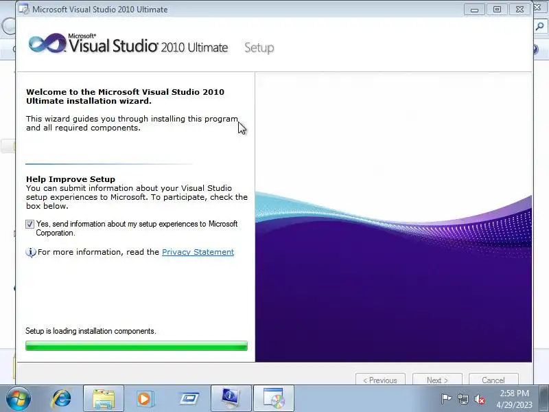Switch to the system info taskbar window
This screenshot has height=412, width=549.
point(231,399)
